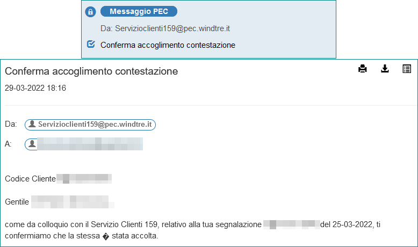Open sender chip Servizioclienti159@pec.windtre.it after Da label
The width and height of the screenshot is (418, 247).
[90, 125]
